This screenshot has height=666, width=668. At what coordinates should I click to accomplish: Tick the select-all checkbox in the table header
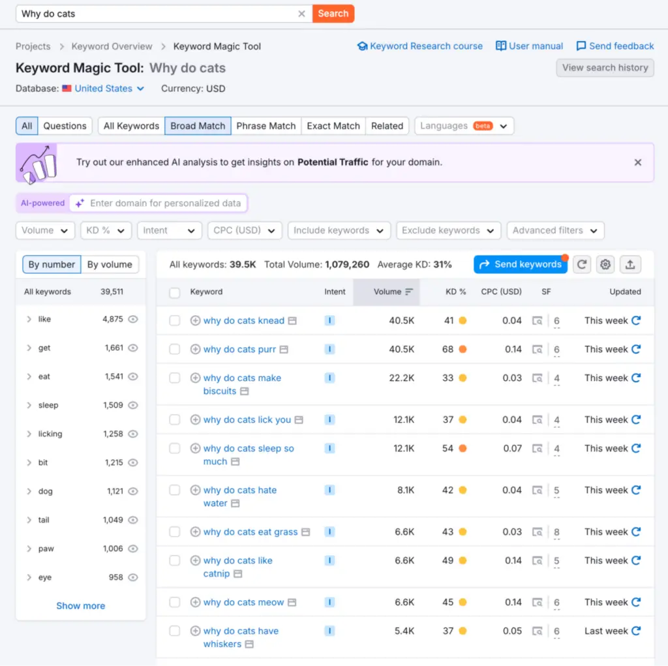point(175,293)
